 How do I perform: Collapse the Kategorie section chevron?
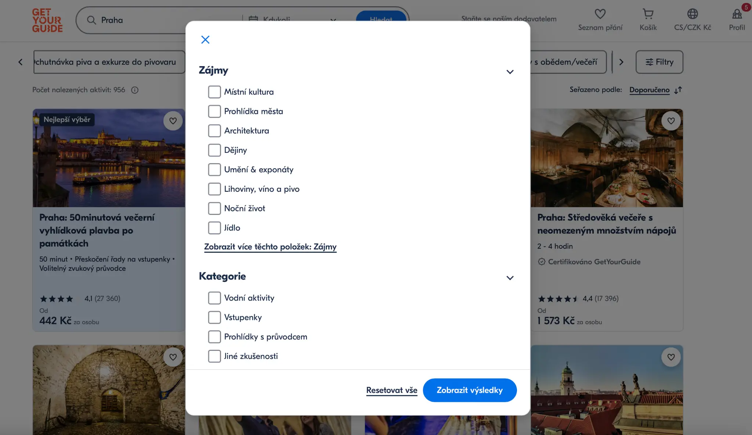point(510,278)
